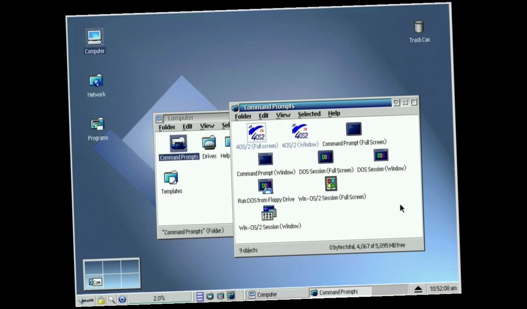Select Templates folder in Computer window
This screenshot has width=527, height=309.
171,178
